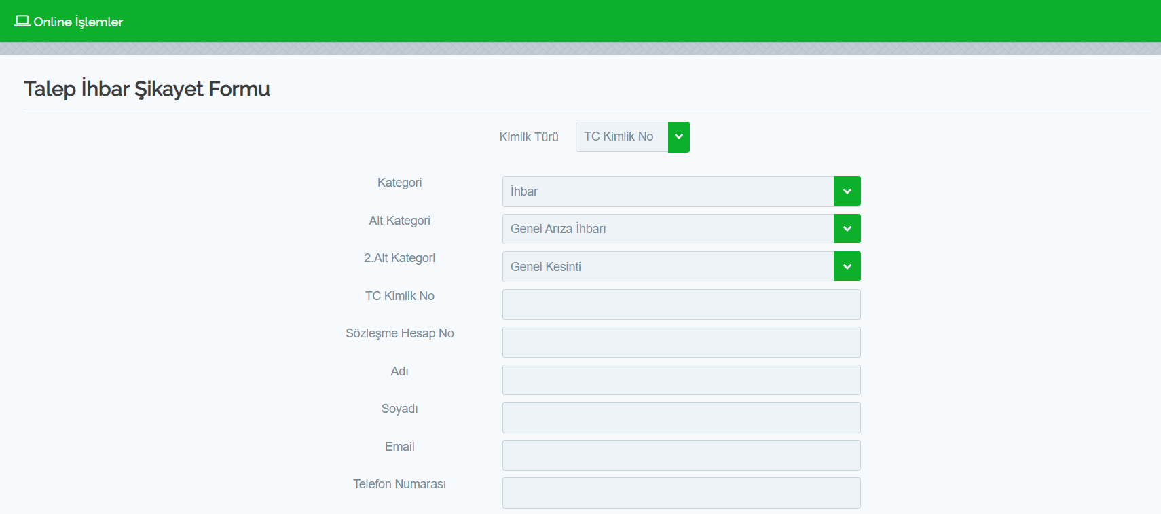Click the Telefon Numarası input box
Screen dimensions: 1161x514
[x=681, y=493]
